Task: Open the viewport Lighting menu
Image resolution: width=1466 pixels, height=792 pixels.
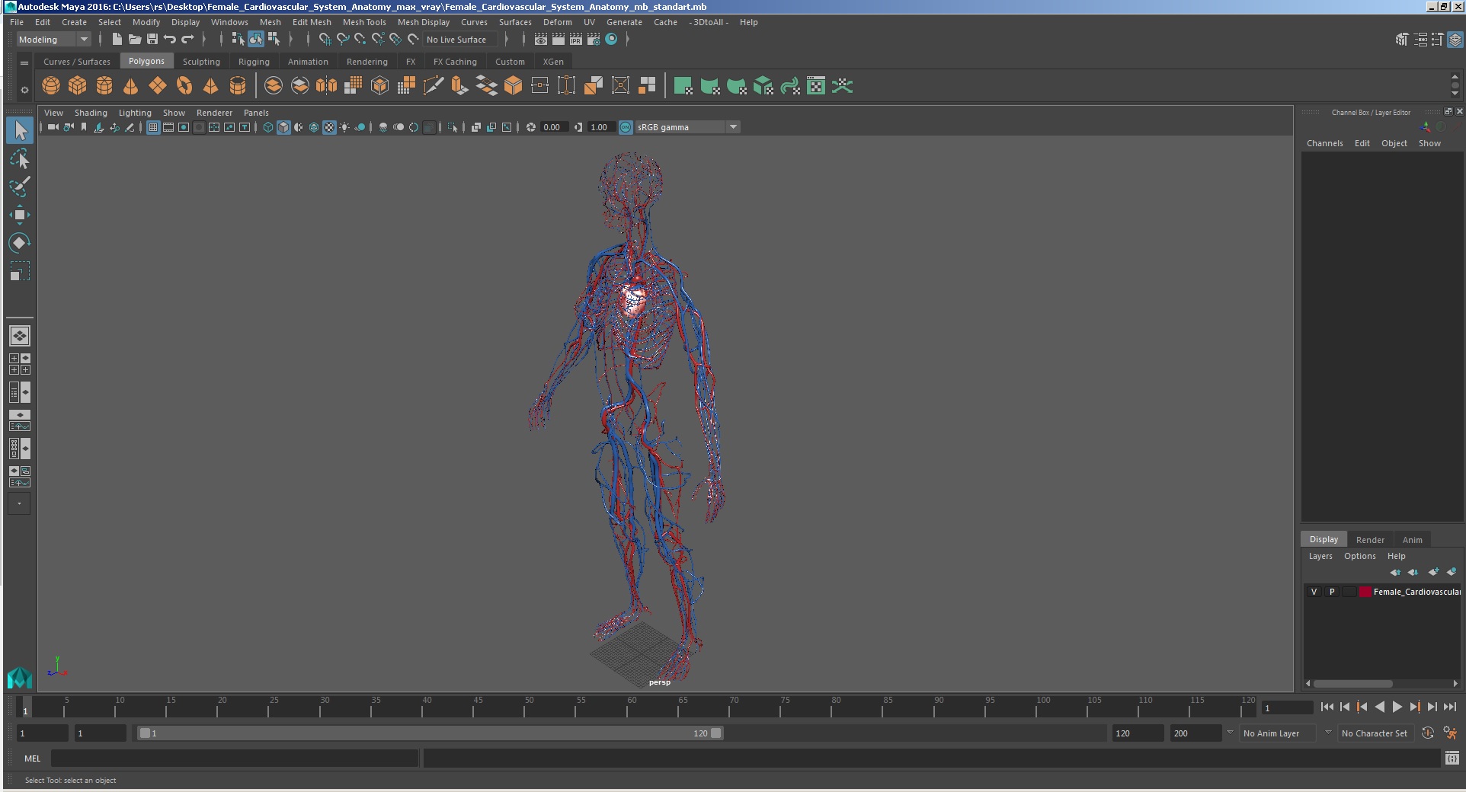Action: coord(135,113)
